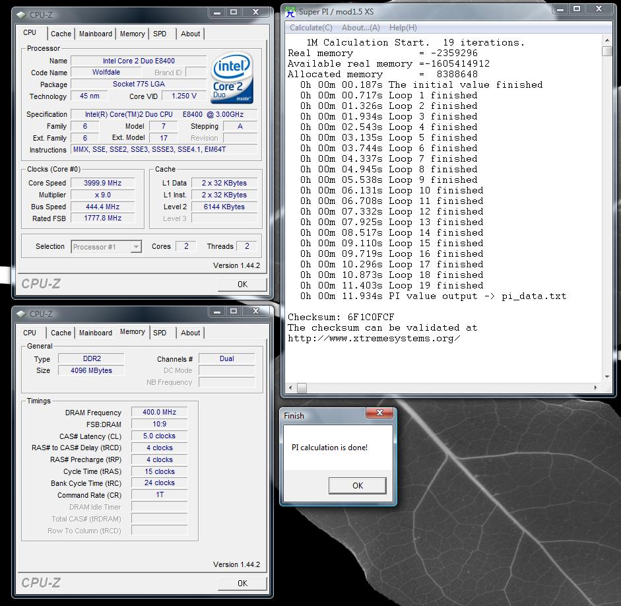
Task: Click the CAS# Latency value 5.0 clocks
Action: click(159, 436)
